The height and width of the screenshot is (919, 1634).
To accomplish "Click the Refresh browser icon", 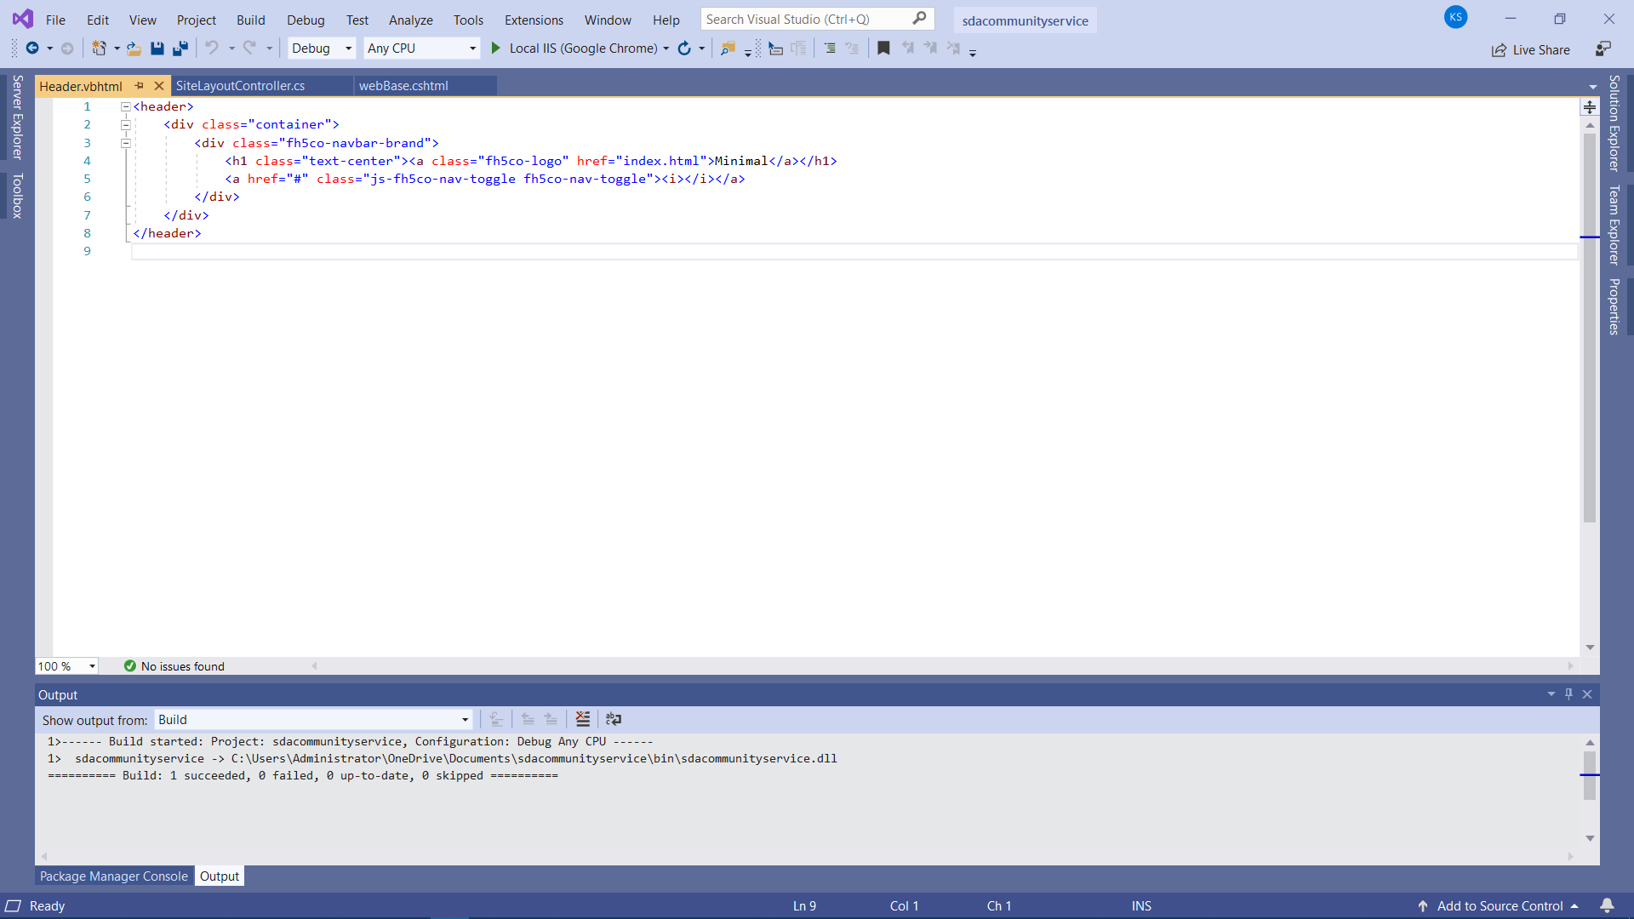I will click(684, 49).
